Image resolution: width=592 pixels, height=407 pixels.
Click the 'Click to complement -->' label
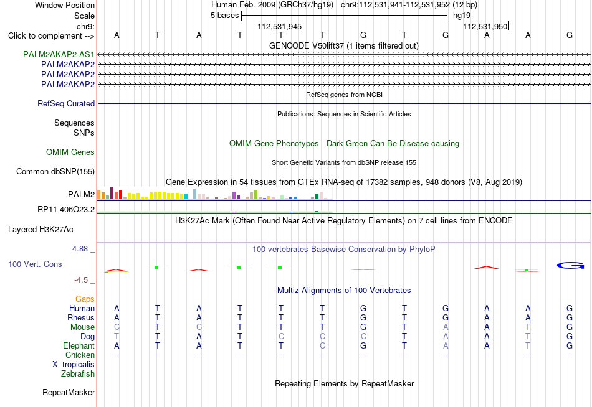[51, 36]
